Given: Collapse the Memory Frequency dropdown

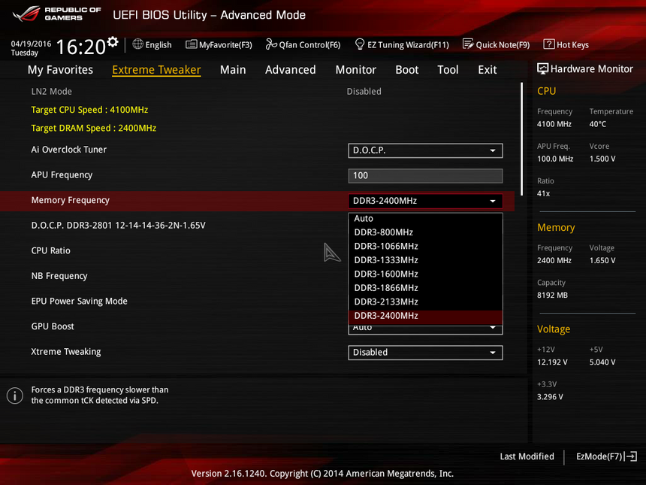Looking at the screenshot, I should [425, 201].
